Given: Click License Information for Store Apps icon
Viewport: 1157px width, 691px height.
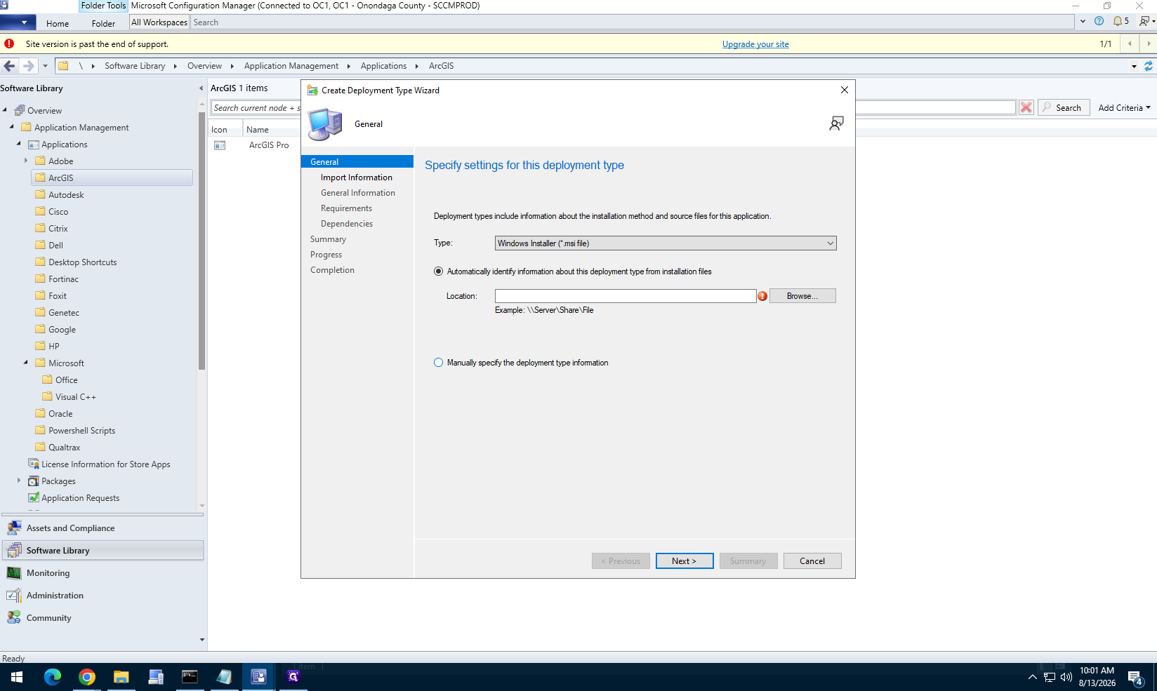Looking at the screenshot, I should pos(33,464).
